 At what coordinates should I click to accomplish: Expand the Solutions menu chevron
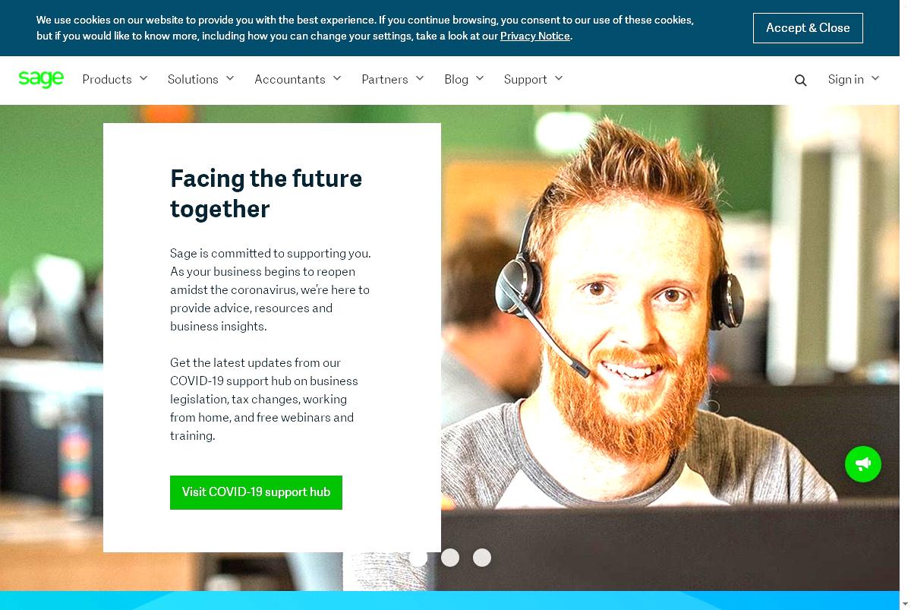[x=230, y=78]
